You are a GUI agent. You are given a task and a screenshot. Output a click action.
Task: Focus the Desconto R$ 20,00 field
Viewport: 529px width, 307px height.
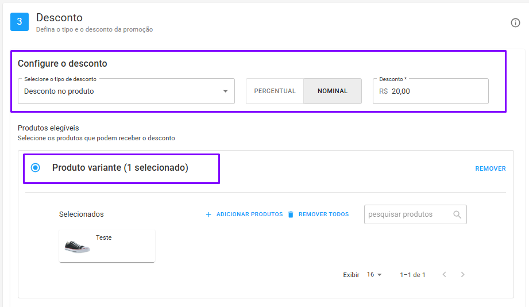click(x=430, y=91)
